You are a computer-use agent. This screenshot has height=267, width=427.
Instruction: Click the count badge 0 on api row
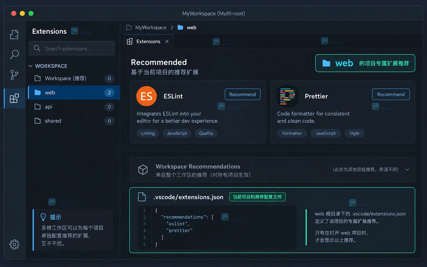pyautogui.click(x=109, y=107)
